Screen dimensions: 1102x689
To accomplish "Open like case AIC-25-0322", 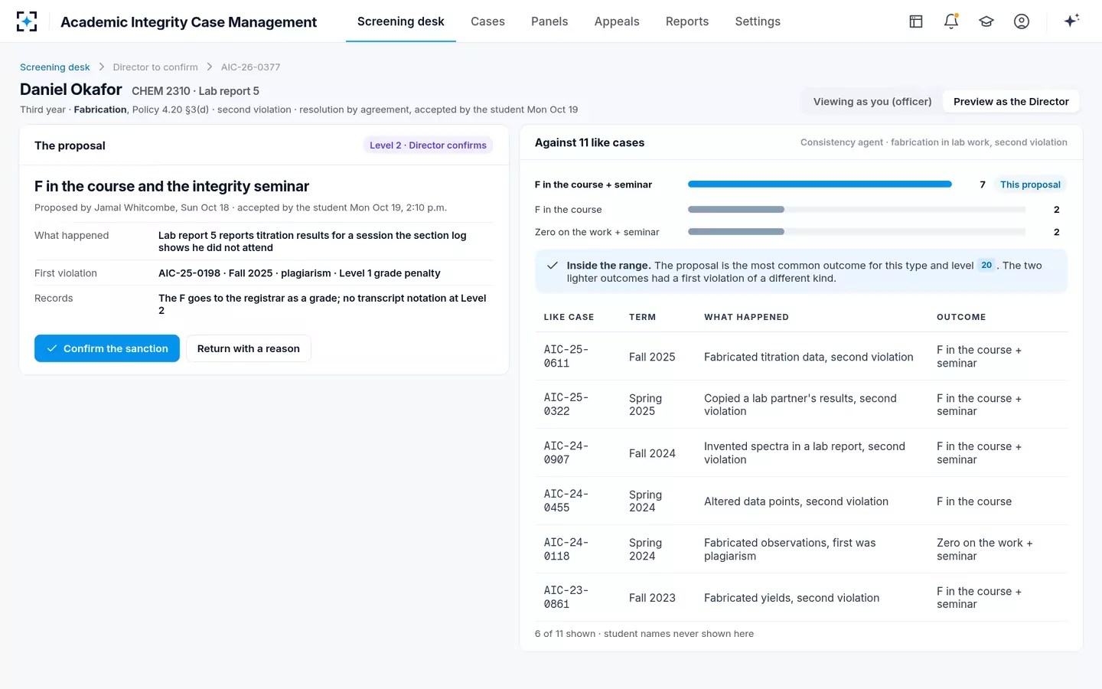I will 566,404.
